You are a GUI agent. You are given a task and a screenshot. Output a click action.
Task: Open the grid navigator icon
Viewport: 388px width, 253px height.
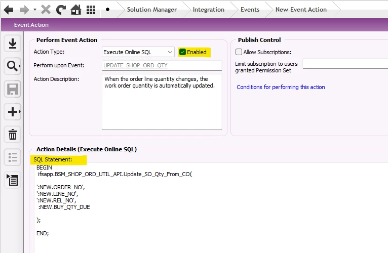coord(91,10)
